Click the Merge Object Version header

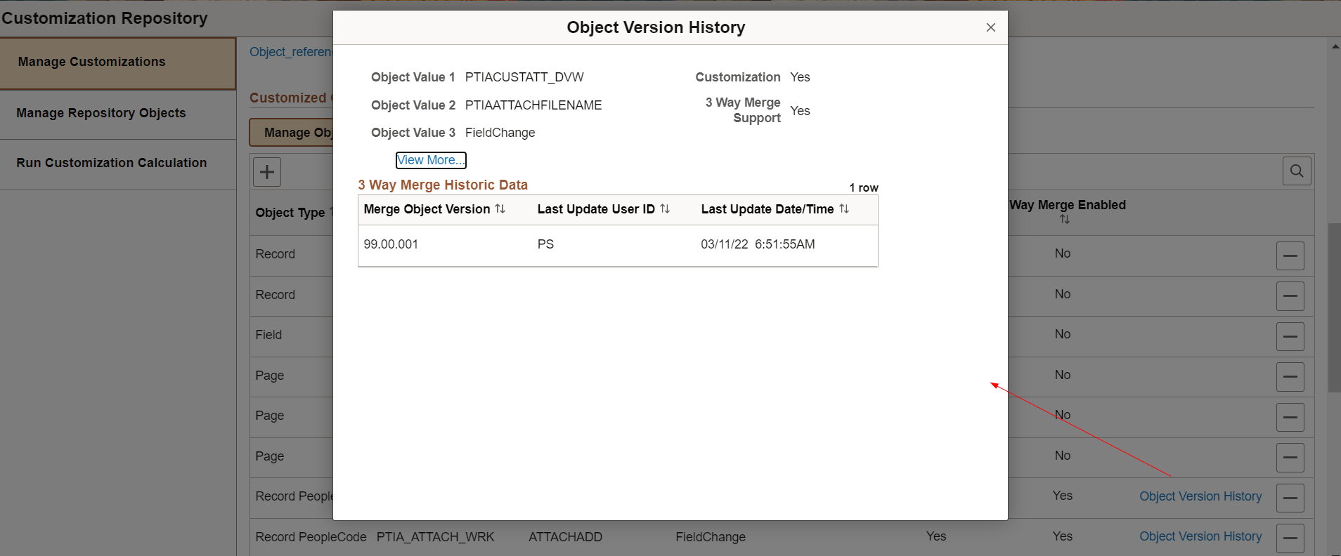(427, 209)
